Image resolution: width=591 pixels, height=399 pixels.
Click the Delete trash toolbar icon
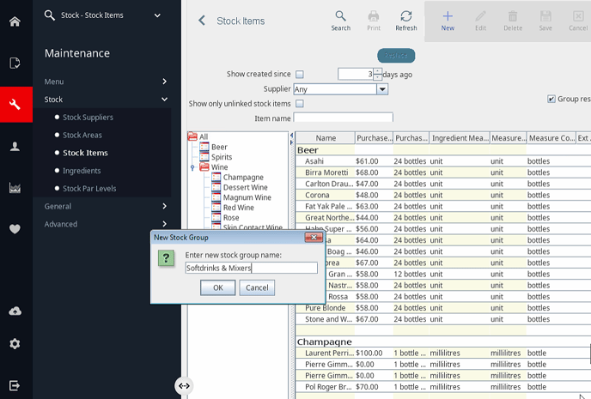[513, 21]
